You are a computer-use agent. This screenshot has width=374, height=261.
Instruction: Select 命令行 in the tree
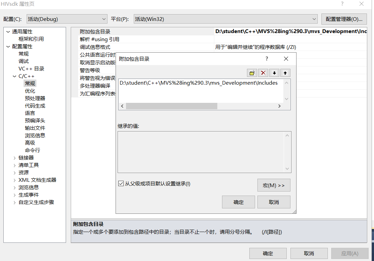point(32,150)
